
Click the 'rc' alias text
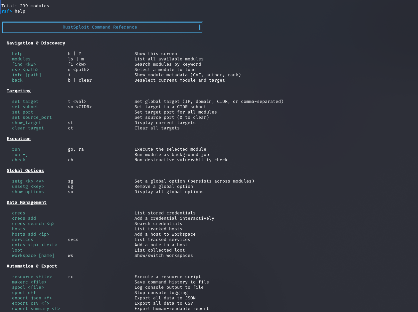(x=71, y=277)
